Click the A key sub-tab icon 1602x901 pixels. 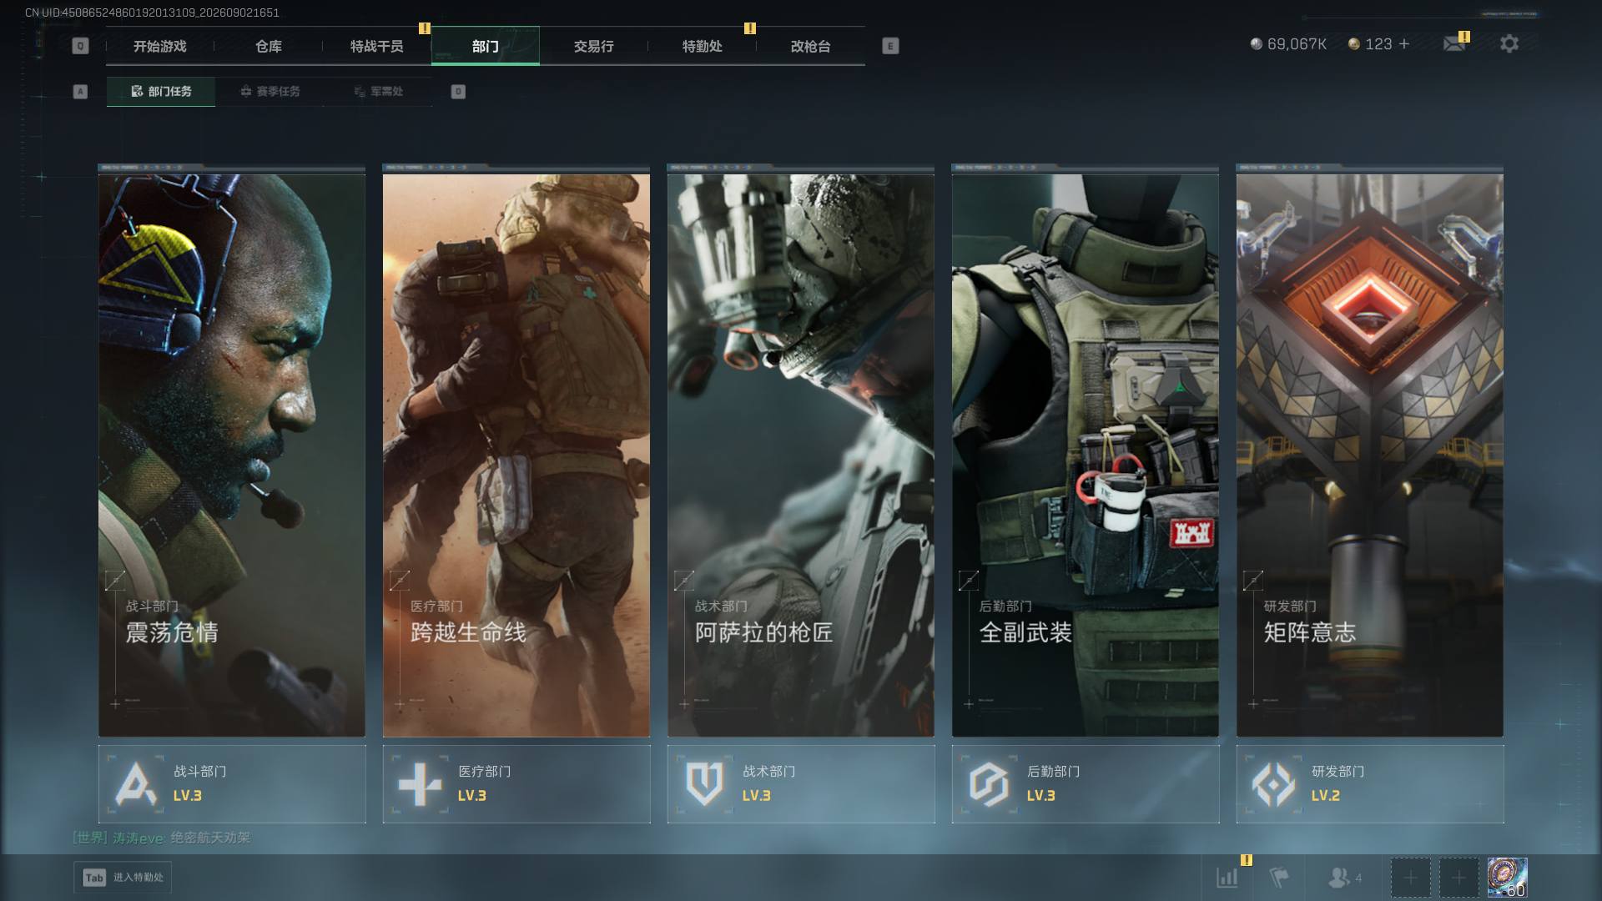click(x=80, y=92)
